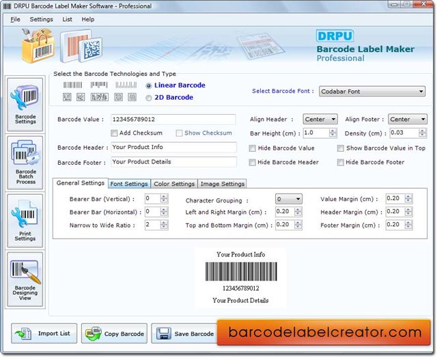Switch to the Color Settings tab

tap(174, 184)
